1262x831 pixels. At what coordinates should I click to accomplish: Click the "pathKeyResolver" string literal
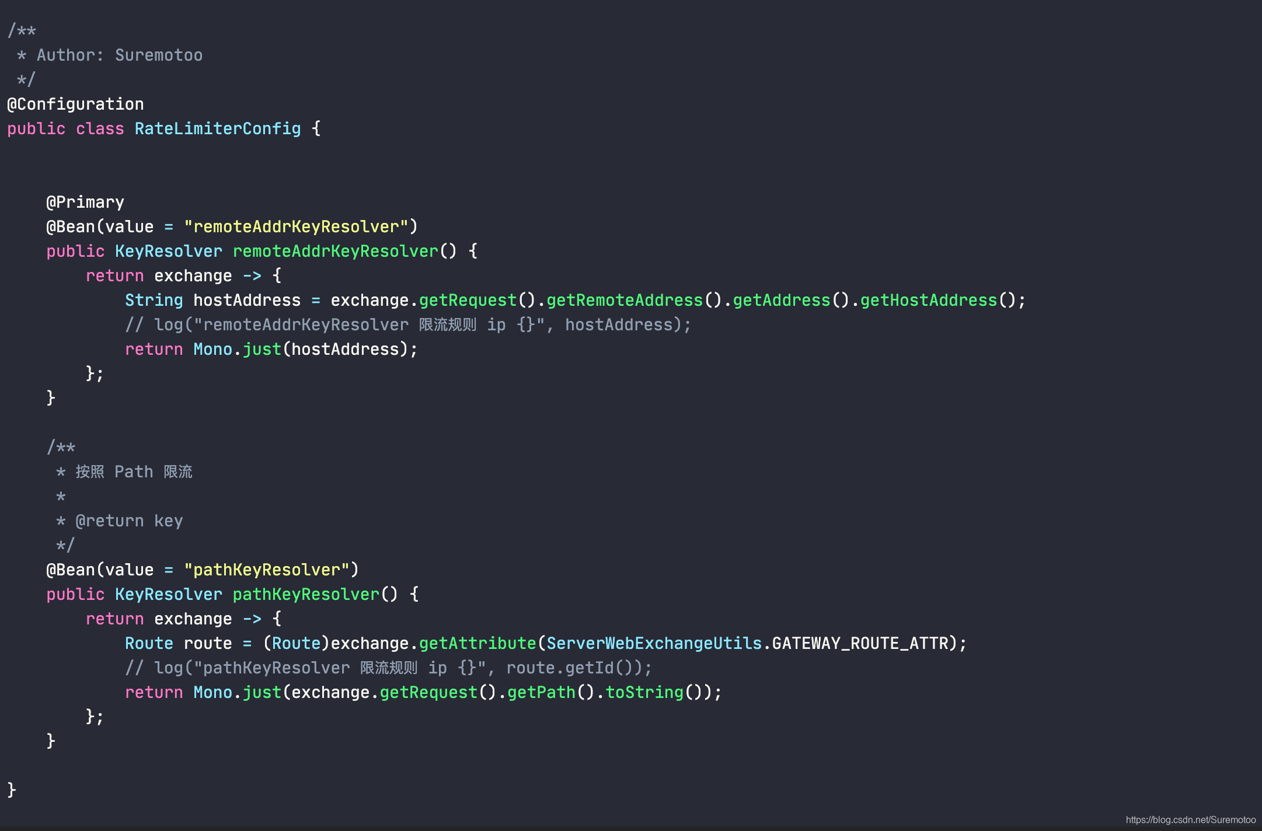click(267, 570)
